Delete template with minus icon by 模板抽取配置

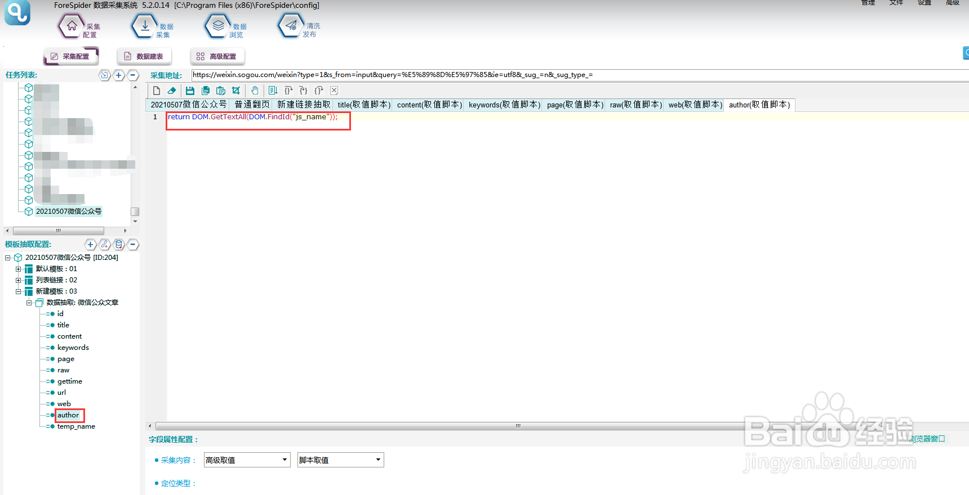(x=133, y=245)
